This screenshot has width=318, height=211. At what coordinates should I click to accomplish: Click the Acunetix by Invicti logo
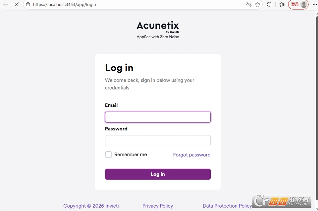click(x=158, y=27)
